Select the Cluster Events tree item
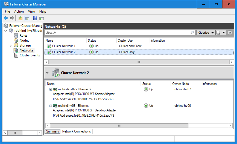This screenshot has width=237, height=144. coord(30,55)
